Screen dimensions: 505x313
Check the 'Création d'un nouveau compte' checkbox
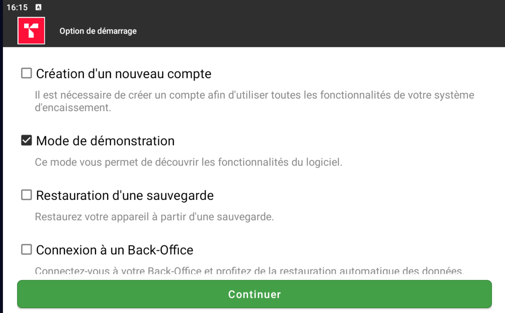tap(26, 73)
